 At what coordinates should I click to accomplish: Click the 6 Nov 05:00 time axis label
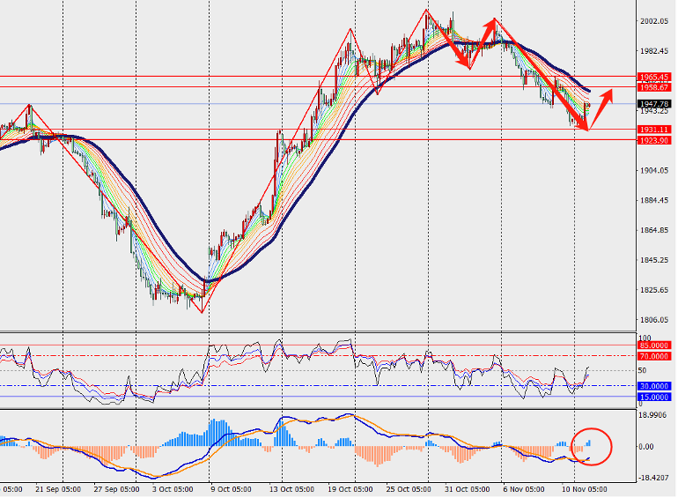[x=524, y=489]
